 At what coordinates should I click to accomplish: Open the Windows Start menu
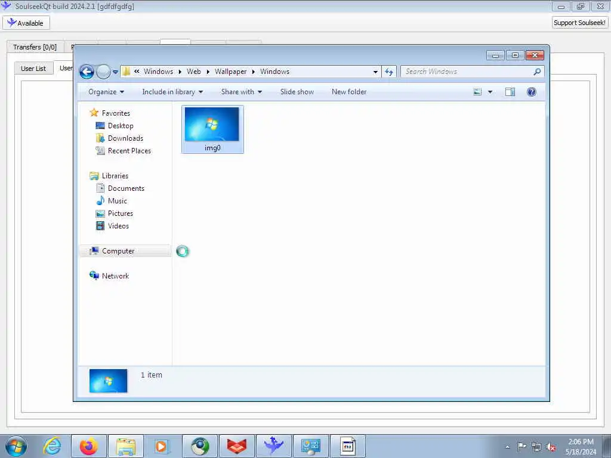point(16,446)
